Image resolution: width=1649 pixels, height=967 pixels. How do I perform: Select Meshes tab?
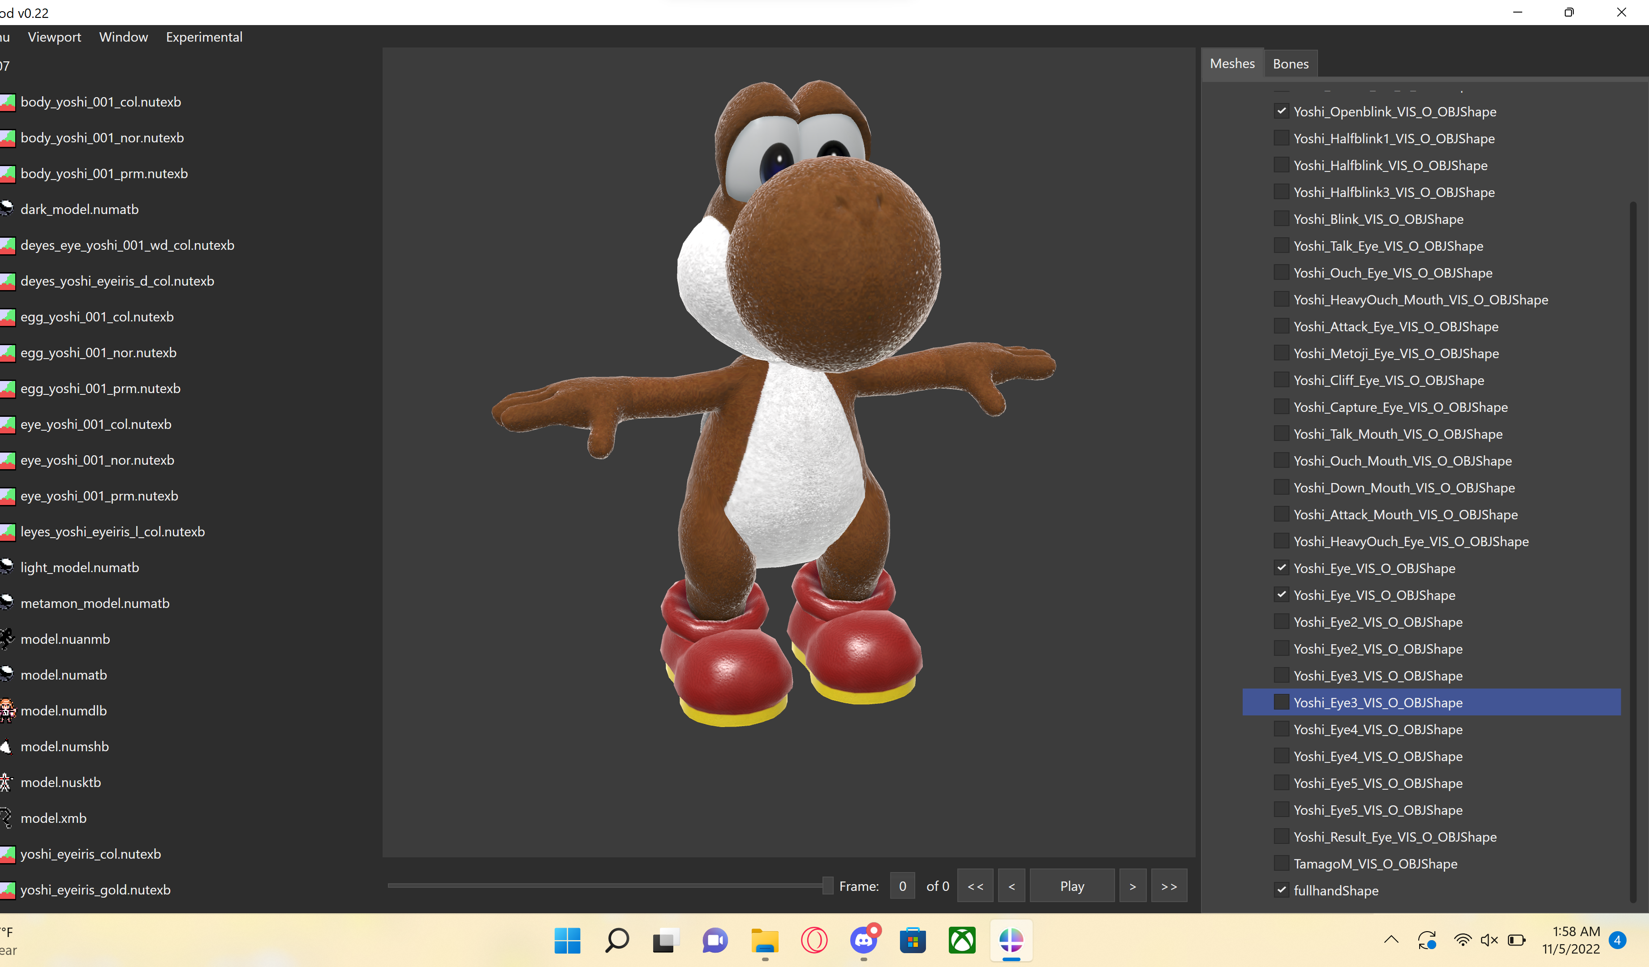point(1232,64)
